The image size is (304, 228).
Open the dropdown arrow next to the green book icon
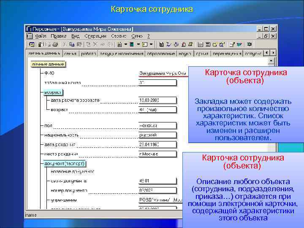click(138, 45)
